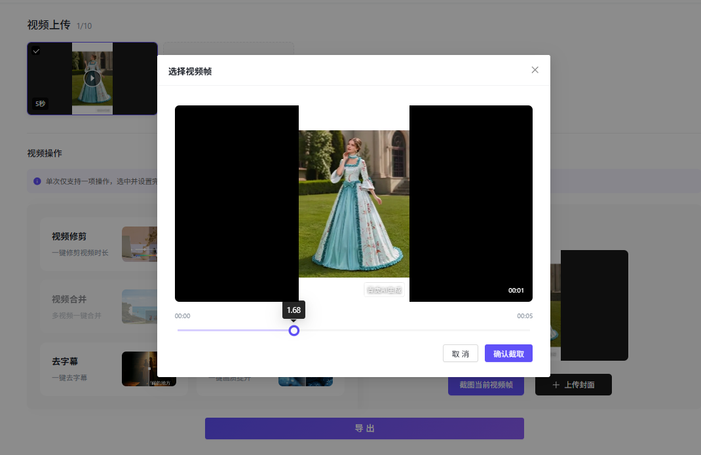Click the 视频修剪 preview thumbnail
Viewport: 701px width, 455px height.
click(x=140, y=244)
